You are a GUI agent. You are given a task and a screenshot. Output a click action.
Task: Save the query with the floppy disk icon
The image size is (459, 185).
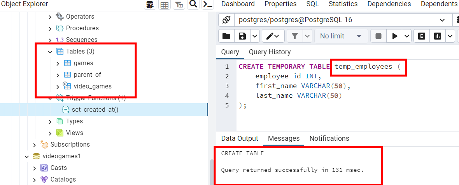click(x=242, y=36)
